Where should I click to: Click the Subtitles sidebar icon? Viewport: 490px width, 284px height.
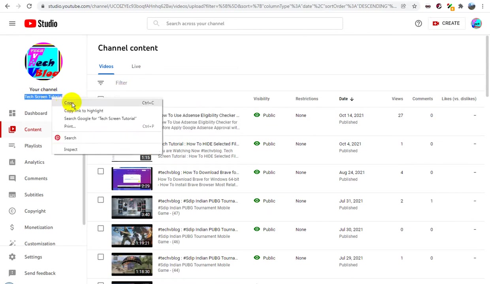[x=12, y=195]
